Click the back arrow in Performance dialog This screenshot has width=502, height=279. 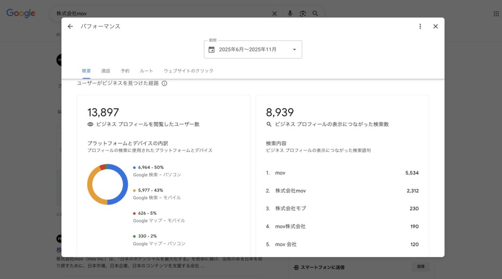pos(70,26)
